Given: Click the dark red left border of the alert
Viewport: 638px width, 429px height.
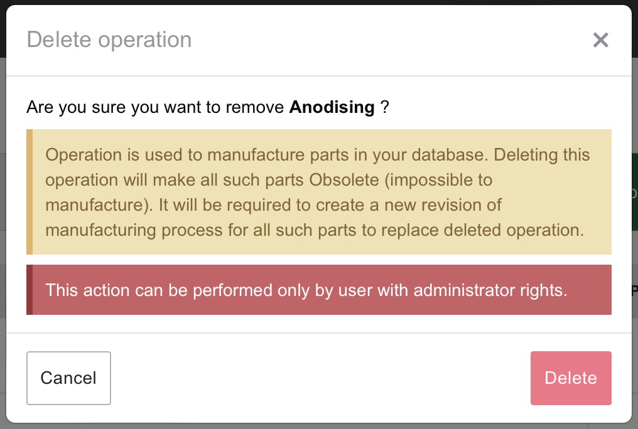Looking at the screenshot, I should [30, 290].
